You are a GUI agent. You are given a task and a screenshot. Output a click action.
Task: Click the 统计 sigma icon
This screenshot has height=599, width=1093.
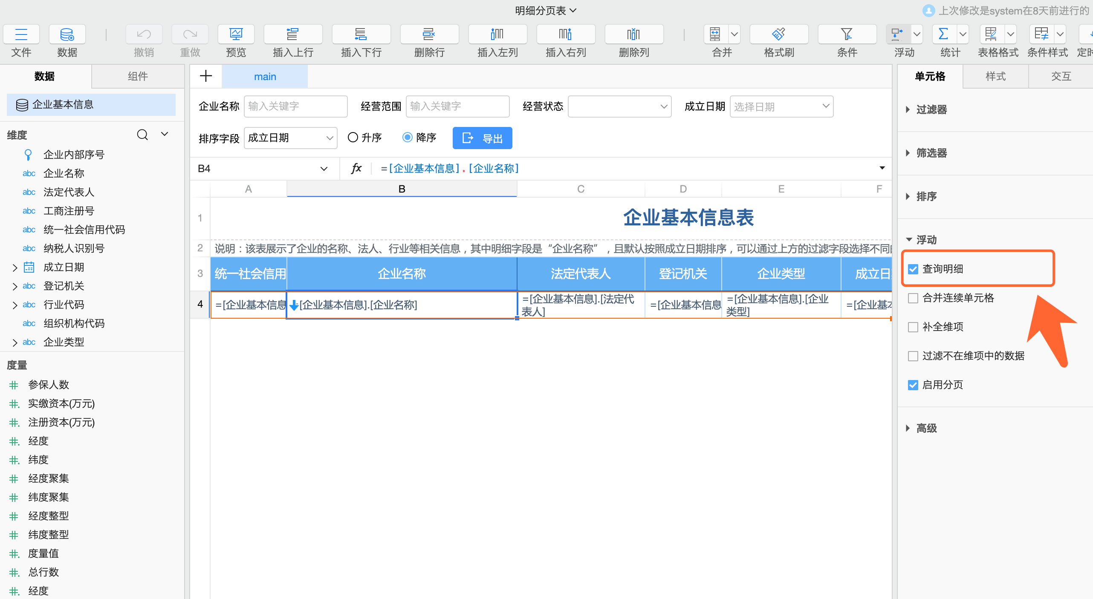[944, 34]
